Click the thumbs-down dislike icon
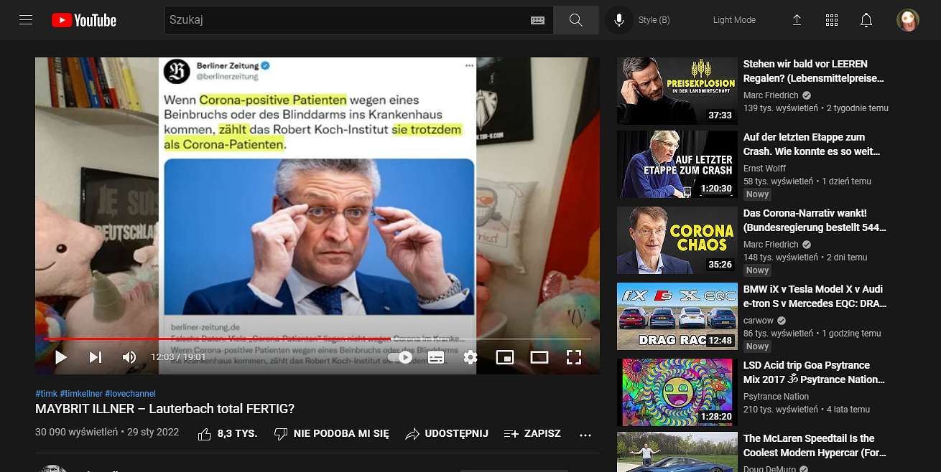Image resolution: width=941 pixels, height=472 pixels. click(281, 434)
